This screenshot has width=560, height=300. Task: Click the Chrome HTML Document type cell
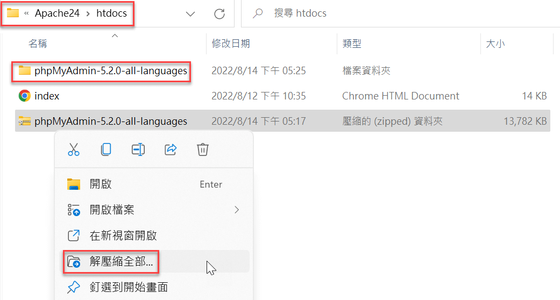coord(401,96)
